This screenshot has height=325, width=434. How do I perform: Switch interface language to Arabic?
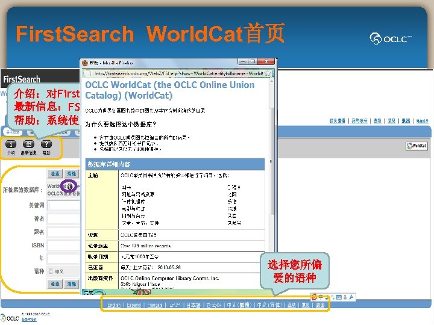(175, 305)
